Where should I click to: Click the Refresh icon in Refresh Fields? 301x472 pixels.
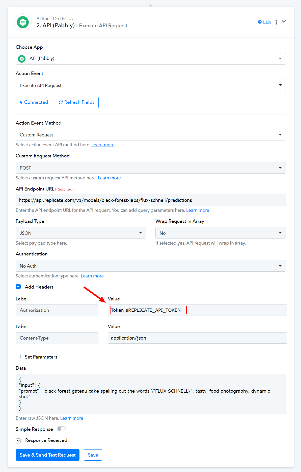61,102
